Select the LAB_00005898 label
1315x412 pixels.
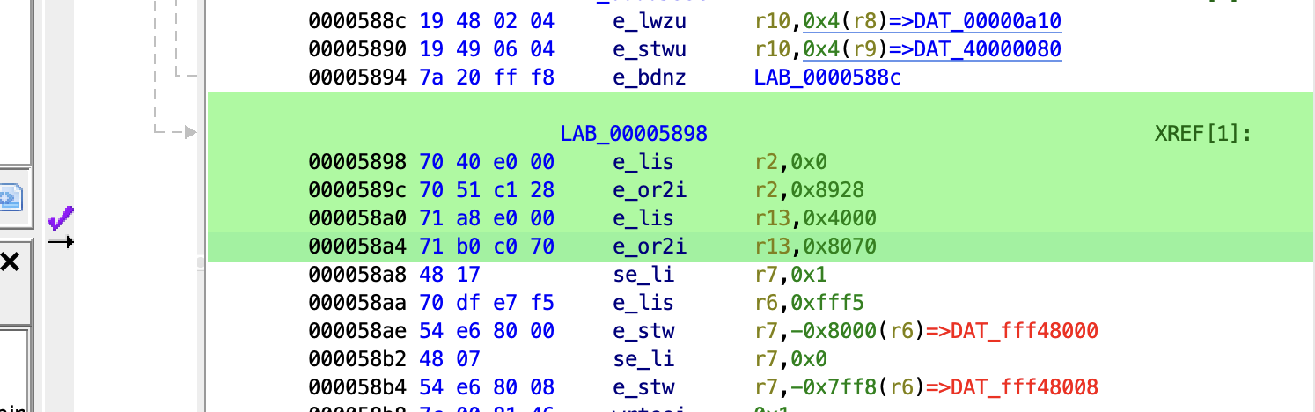tap(634, 134)
